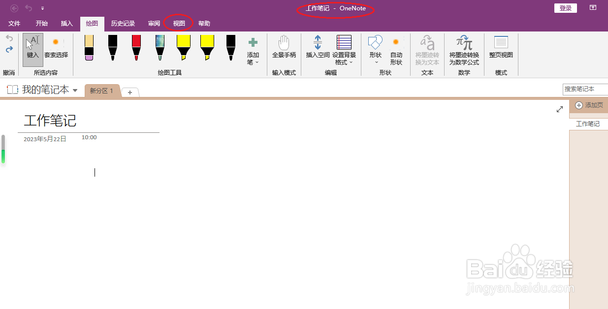Open the 形状 shapes dropdown
Screen dimensions: 608x309
pyautogui.click(x=376, y=50)
